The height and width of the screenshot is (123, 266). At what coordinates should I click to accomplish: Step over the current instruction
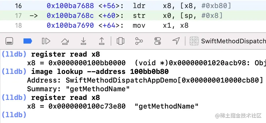tap(65, 41)
